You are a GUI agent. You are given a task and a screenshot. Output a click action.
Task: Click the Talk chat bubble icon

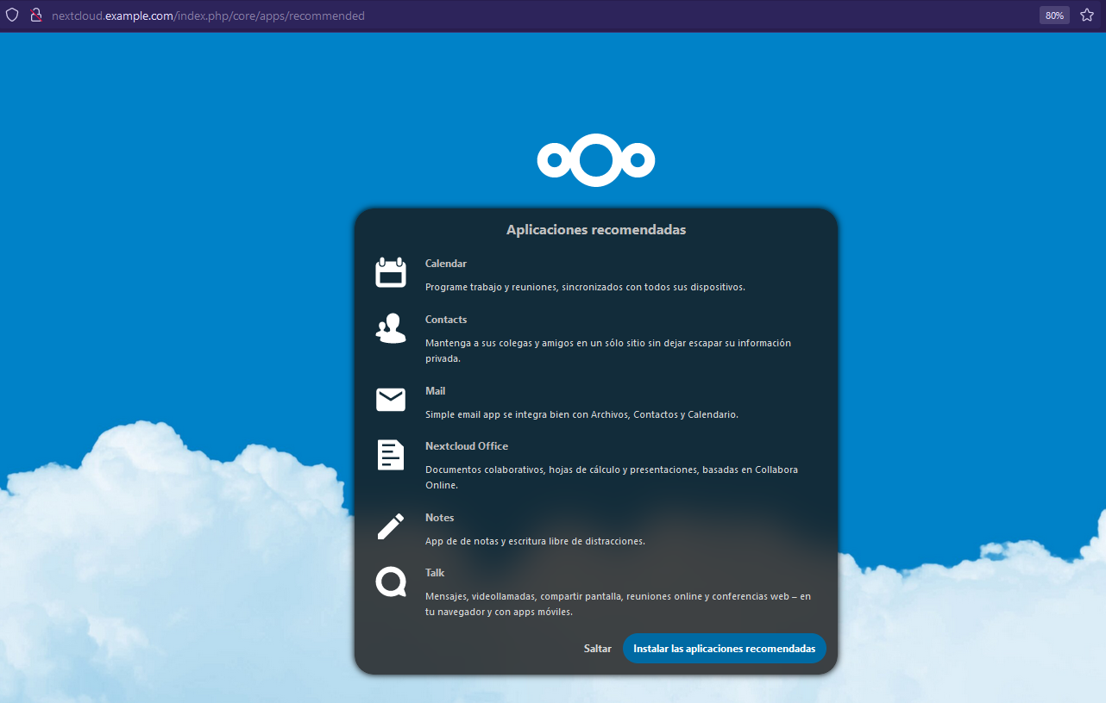(391, 582)
